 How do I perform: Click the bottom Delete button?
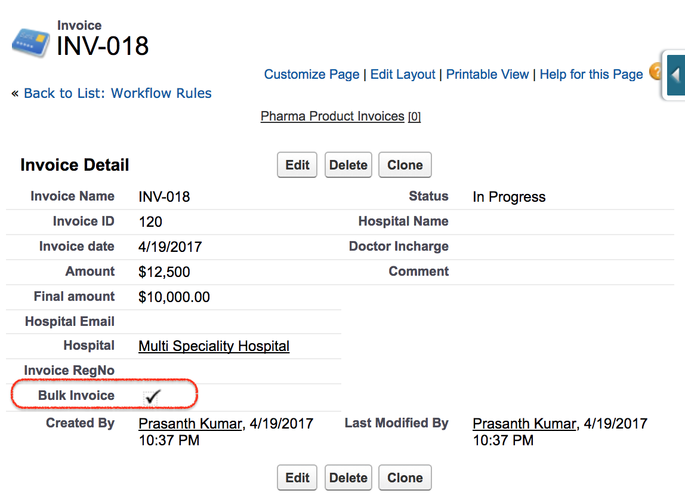click(x=348, y=478)
